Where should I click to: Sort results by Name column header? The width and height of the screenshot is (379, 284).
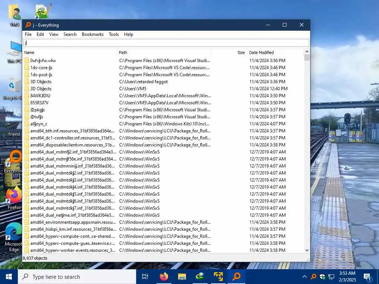click(70, 53)
